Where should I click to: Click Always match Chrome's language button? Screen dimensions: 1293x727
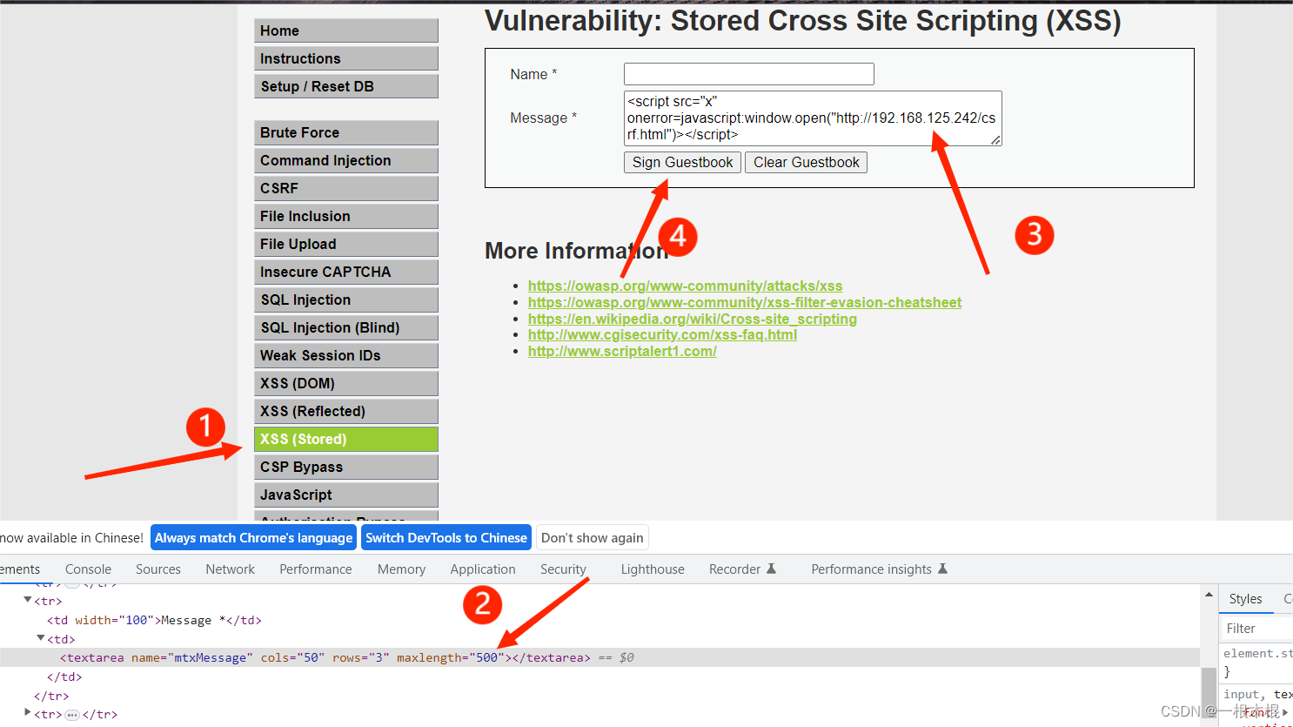tap(253, 537)
